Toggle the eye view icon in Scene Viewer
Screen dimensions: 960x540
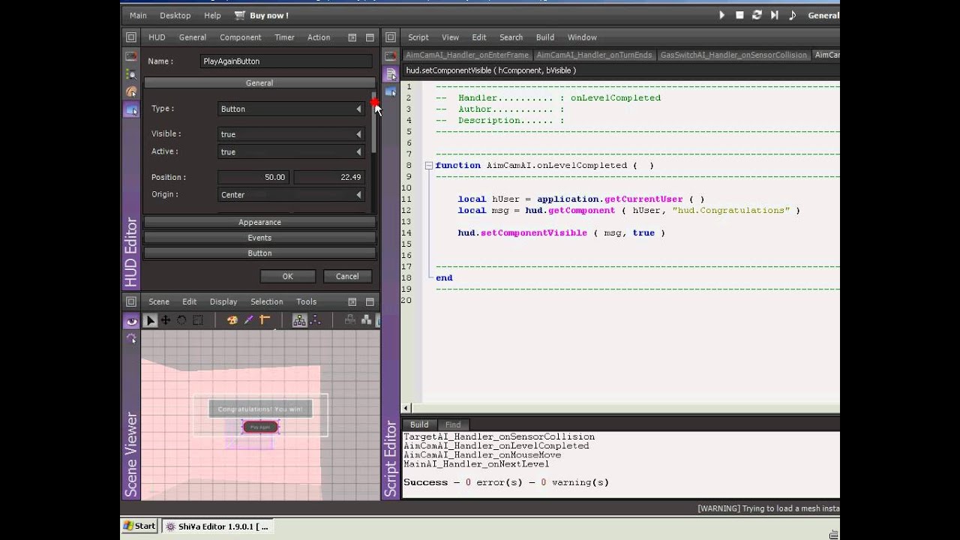coord(131,321)
